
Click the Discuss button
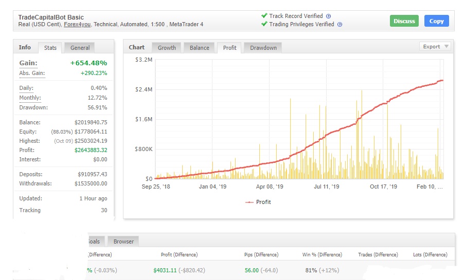point(404,21)
